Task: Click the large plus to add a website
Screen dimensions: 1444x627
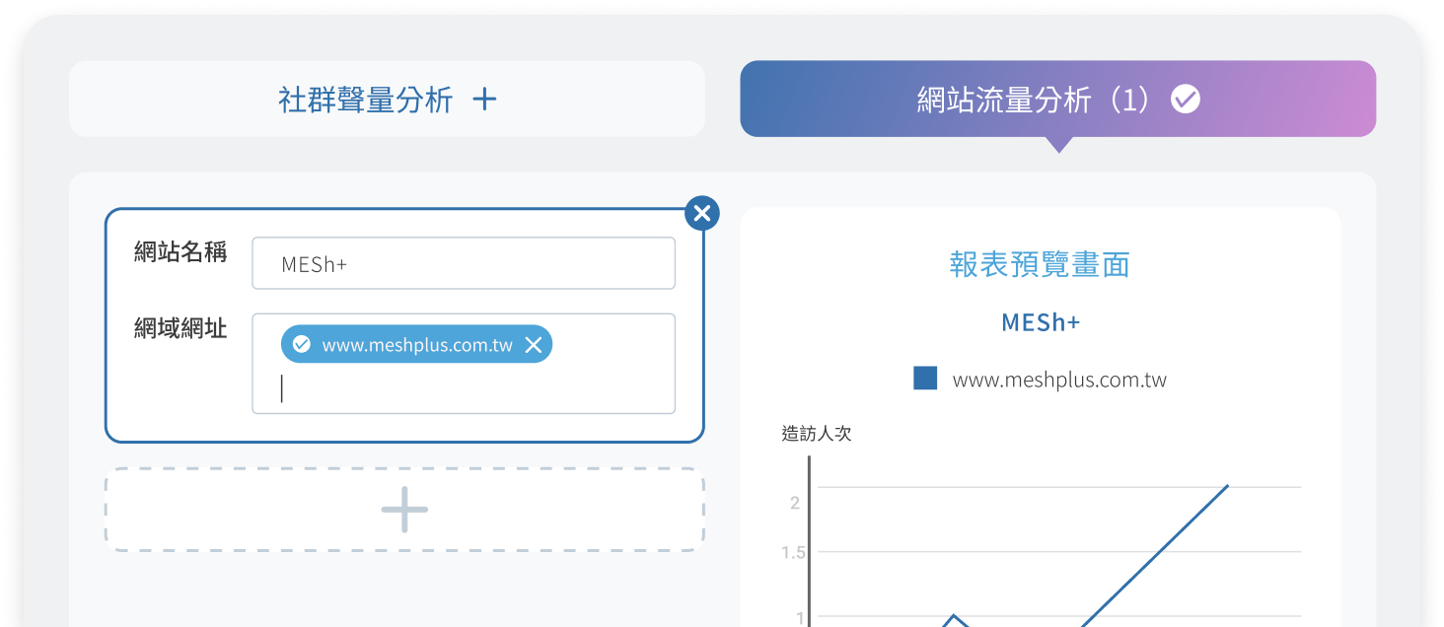Action: [x=404, y=510]
